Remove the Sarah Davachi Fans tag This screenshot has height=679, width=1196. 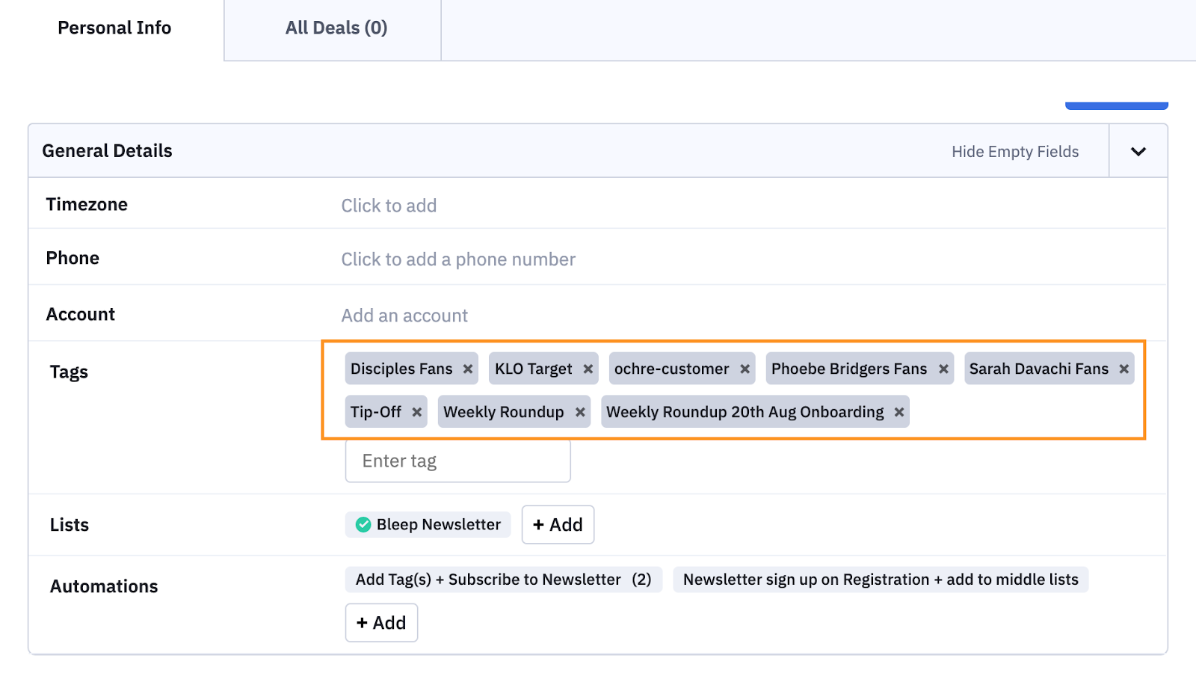1123,369
